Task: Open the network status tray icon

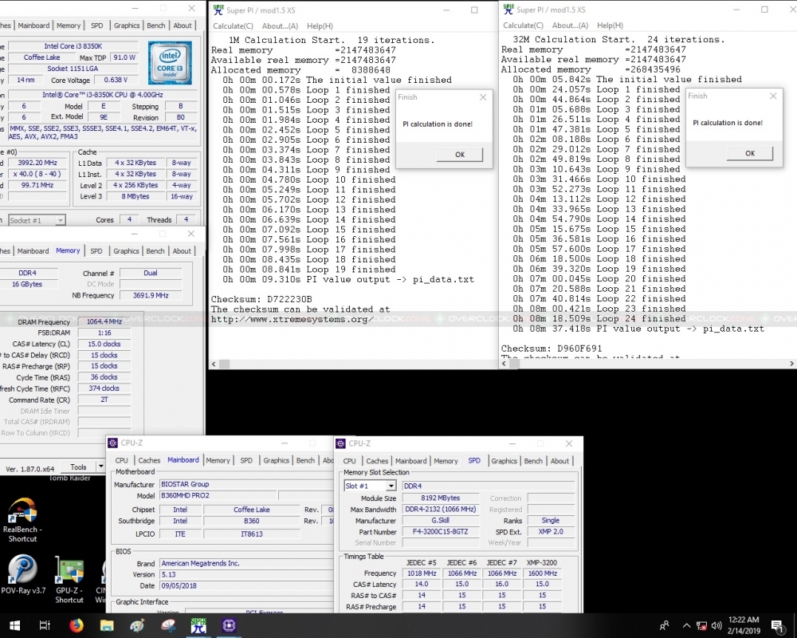Action: (701, 626)
